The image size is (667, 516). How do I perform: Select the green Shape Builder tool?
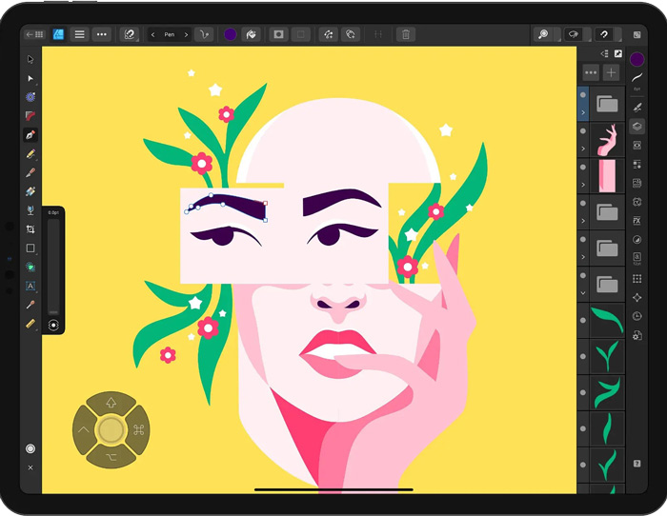pos(30,267)
